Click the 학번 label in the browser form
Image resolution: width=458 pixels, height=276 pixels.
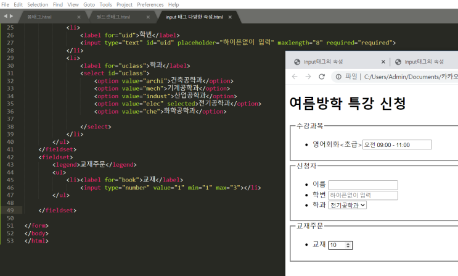[319, 194]
